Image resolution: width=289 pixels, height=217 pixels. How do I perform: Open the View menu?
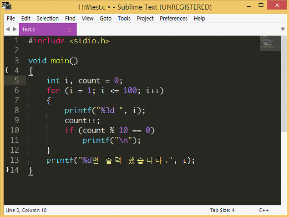87,19
